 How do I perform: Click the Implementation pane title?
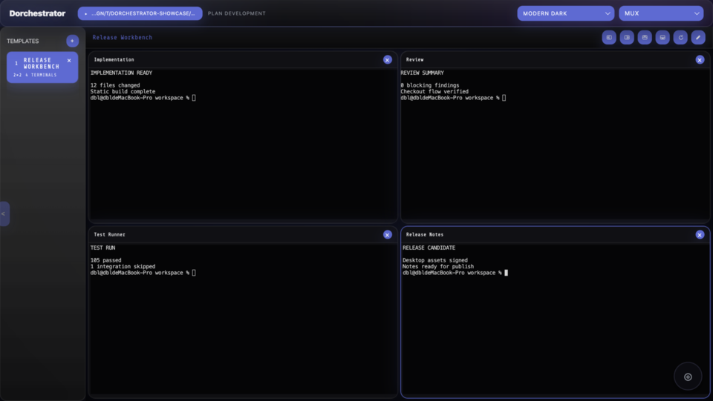[x=114, y=59]
